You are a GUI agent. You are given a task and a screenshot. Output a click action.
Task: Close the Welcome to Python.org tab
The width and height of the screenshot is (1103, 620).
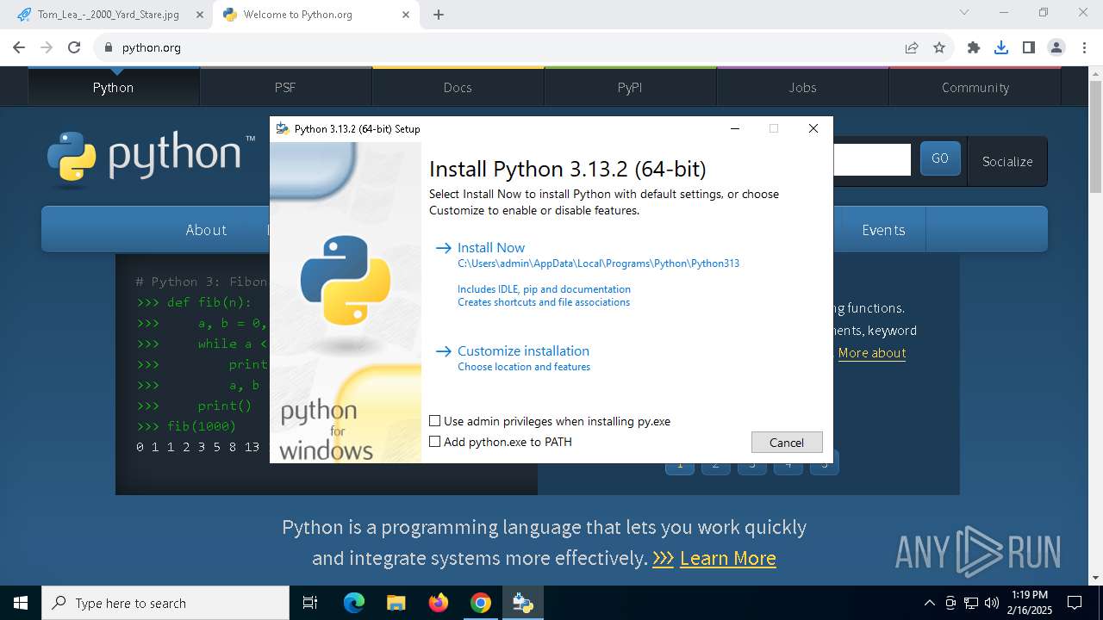405,15
